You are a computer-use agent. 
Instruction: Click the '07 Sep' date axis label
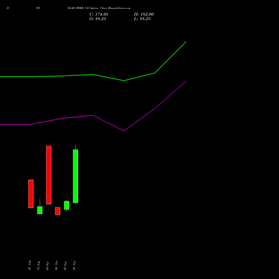click(65, 266)
